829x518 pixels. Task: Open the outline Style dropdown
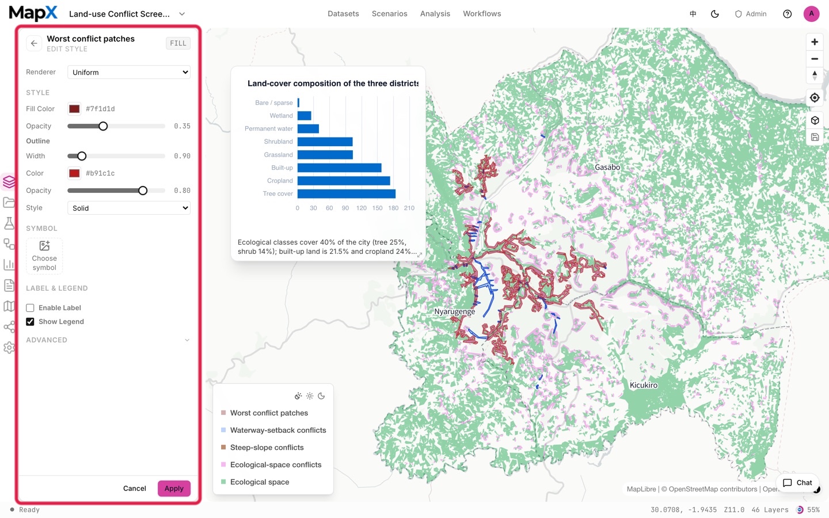point(129,208)
